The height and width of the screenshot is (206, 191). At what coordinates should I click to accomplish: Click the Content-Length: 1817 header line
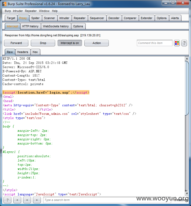tap(21, 76)
